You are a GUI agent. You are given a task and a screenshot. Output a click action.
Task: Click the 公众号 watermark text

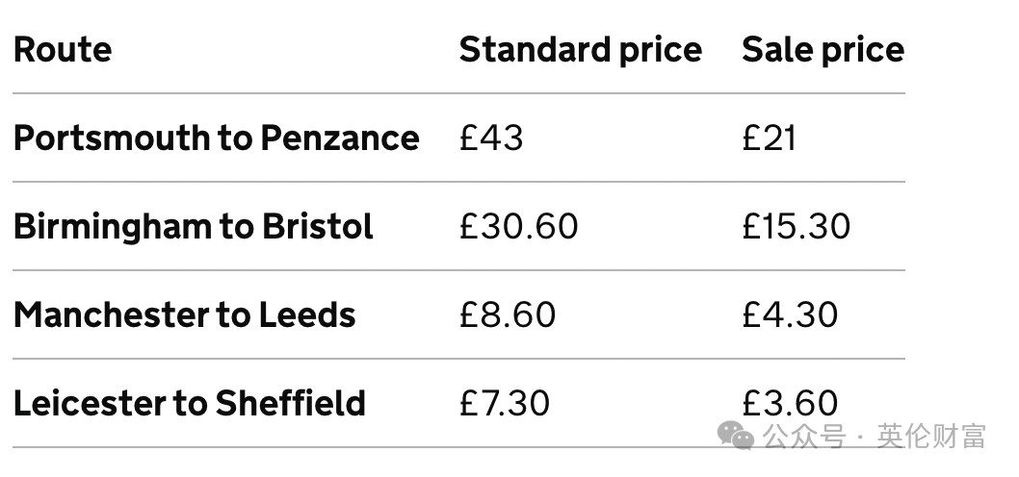click(804, 436)
